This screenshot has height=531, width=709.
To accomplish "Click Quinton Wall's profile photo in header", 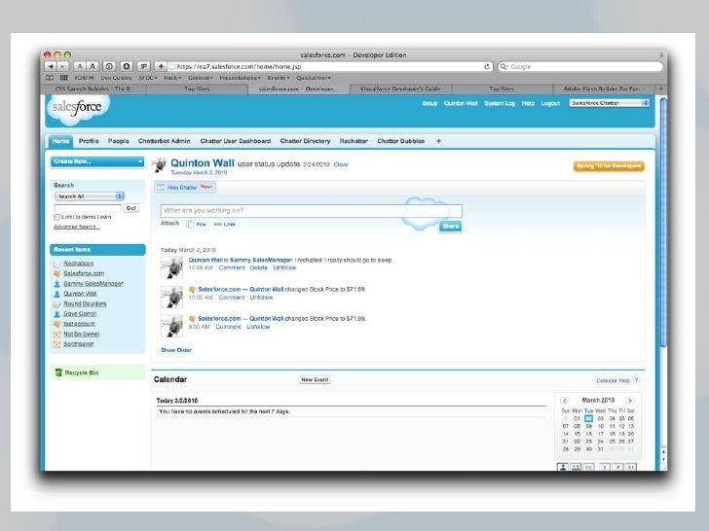I will tap(159, 165).
